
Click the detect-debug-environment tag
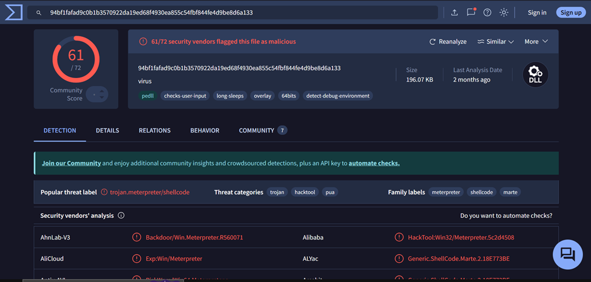click(338, 96)
